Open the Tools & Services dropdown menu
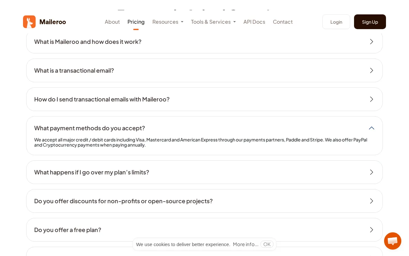Viewport: 409px width, 256px height. pyautogui.click(x=213, y=22)
